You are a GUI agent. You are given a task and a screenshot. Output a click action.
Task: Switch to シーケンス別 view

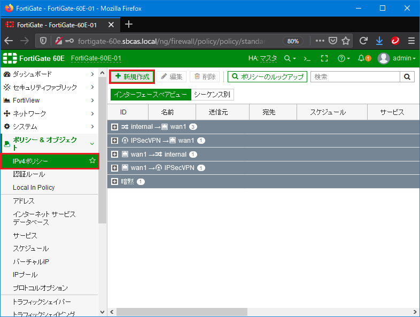pos(212,95)
